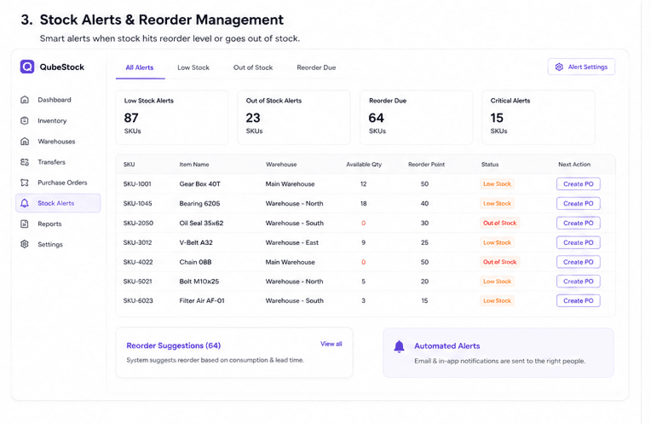Screen dimensions: 651x424
Task: Open Transfers using its arrows icon
Action: (25, 162)
